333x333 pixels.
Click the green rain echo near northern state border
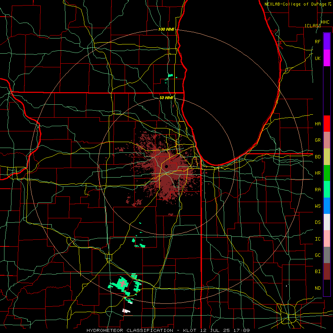tap(170, 75)
